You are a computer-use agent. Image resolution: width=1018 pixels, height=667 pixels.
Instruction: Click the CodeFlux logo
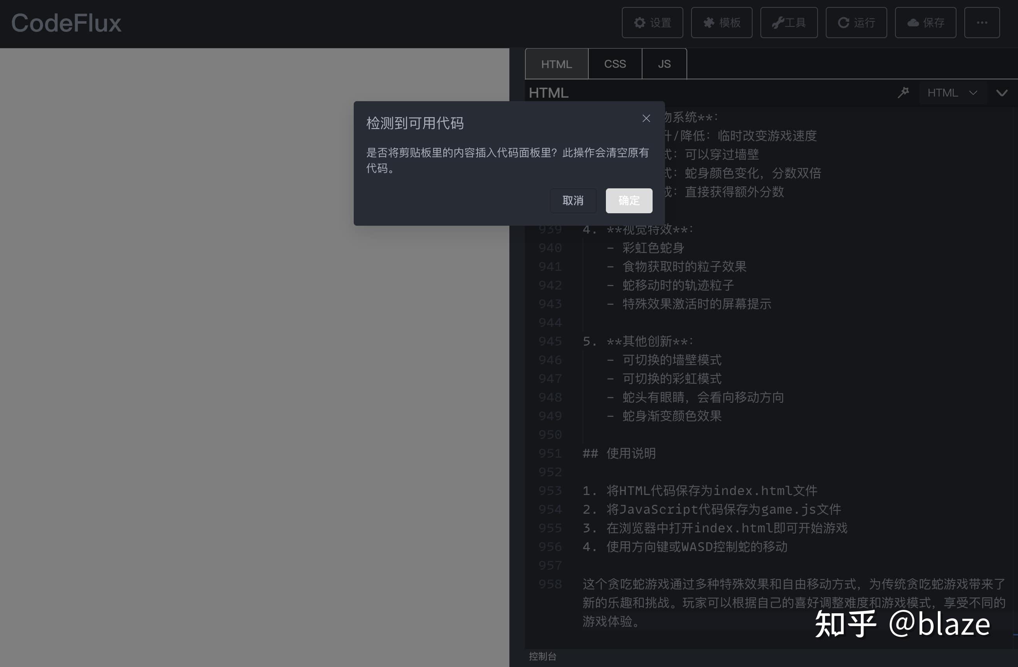pyautogui.click(x=66, y=23)
